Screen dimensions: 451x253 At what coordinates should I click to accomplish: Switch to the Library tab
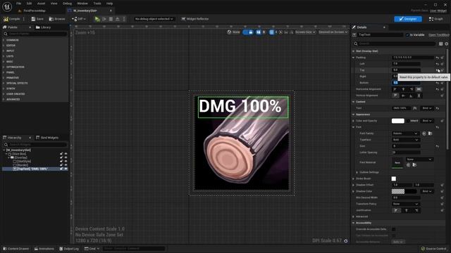[x=43, y=27]
